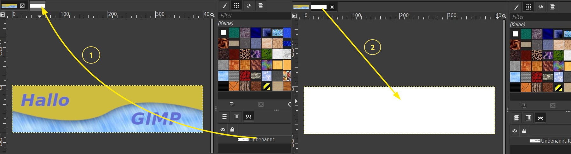The width and height of the screenshot is (571, 154).
Task: Click the pattern Filter field in the right window
Action: (x=540, y=17)
